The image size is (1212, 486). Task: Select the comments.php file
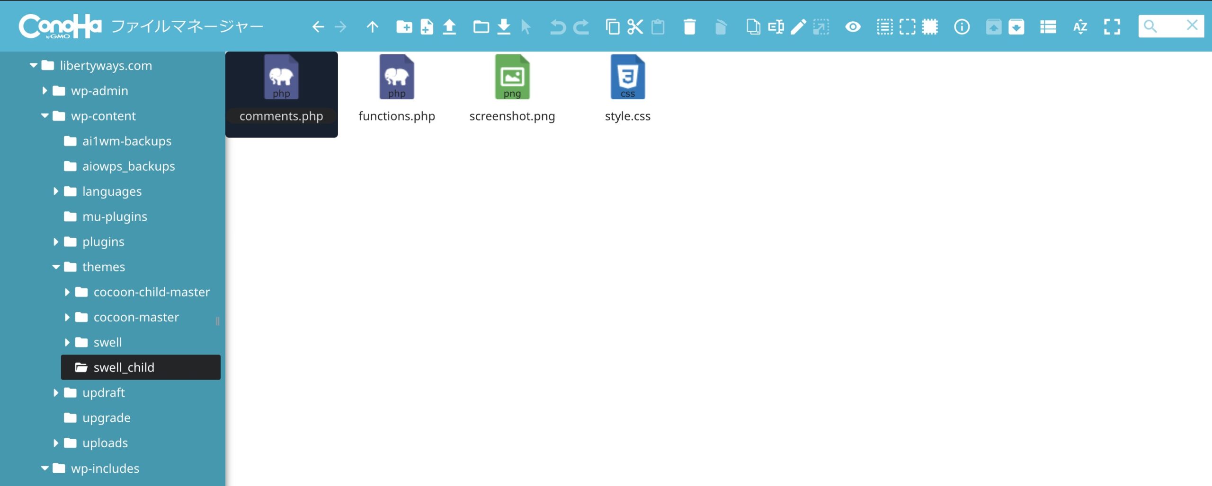(x=281, y=95)
